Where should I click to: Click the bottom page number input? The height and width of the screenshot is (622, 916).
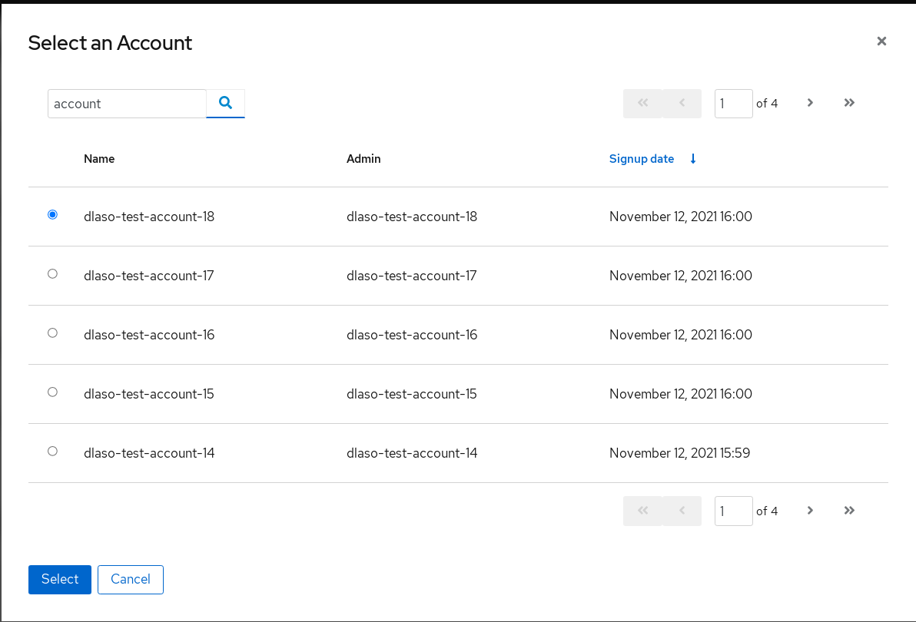coord(733,511)
